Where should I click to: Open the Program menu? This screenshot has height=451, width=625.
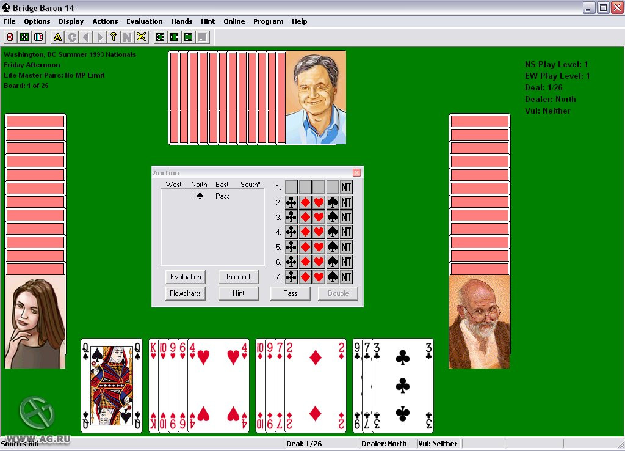coord(269,21)
